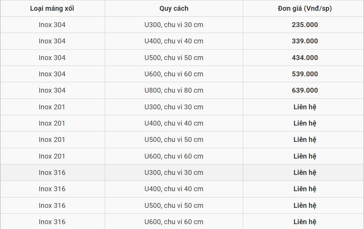The image size is (364, 229).
Task: Click the 'Loại máng xối' column header
Action: (52, 9)
